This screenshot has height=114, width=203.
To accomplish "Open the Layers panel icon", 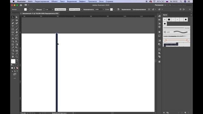I will click(x=159, y=62).
